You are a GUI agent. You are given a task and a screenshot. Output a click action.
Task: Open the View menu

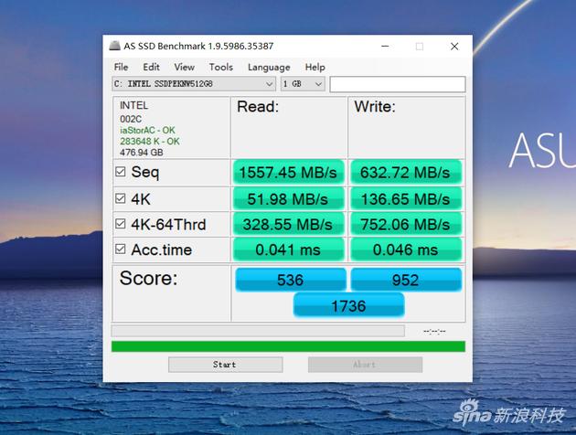click(x=184, y=68)
